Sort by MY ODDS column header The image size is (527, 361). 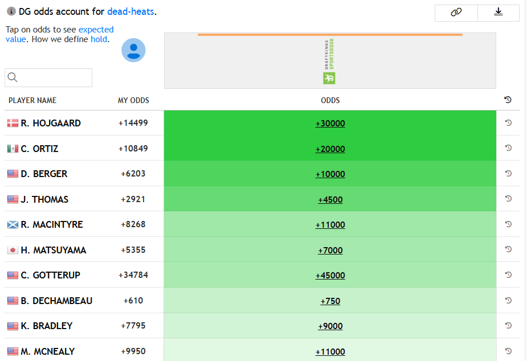click(133, 100)
